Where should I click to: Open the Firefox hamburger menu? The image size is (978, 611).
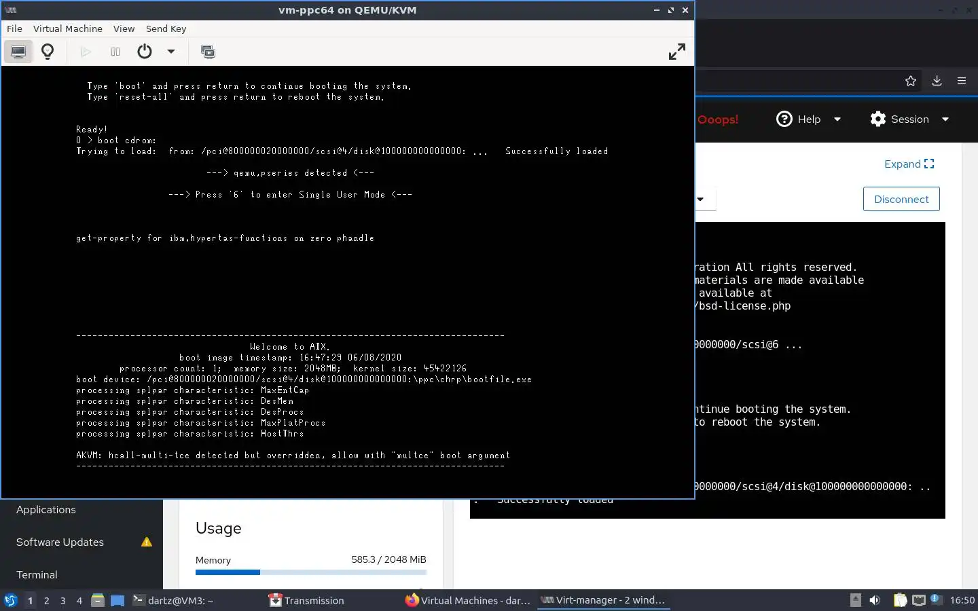(x=962, y=81)
